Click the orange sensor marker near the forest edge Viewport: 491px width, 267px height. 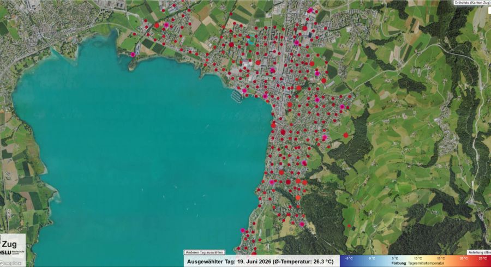tap(298, 198)
